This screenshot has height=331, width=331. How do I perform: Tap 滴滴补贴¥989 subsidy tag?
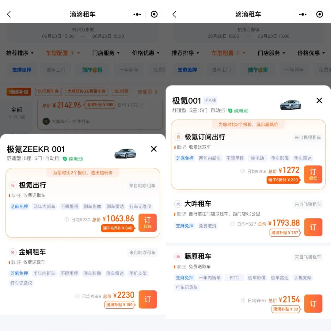click(x=100, y=105)
